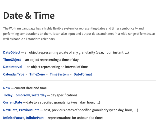
Task: Open the DateFormat documentation link
Action: [x=83, y=74]
